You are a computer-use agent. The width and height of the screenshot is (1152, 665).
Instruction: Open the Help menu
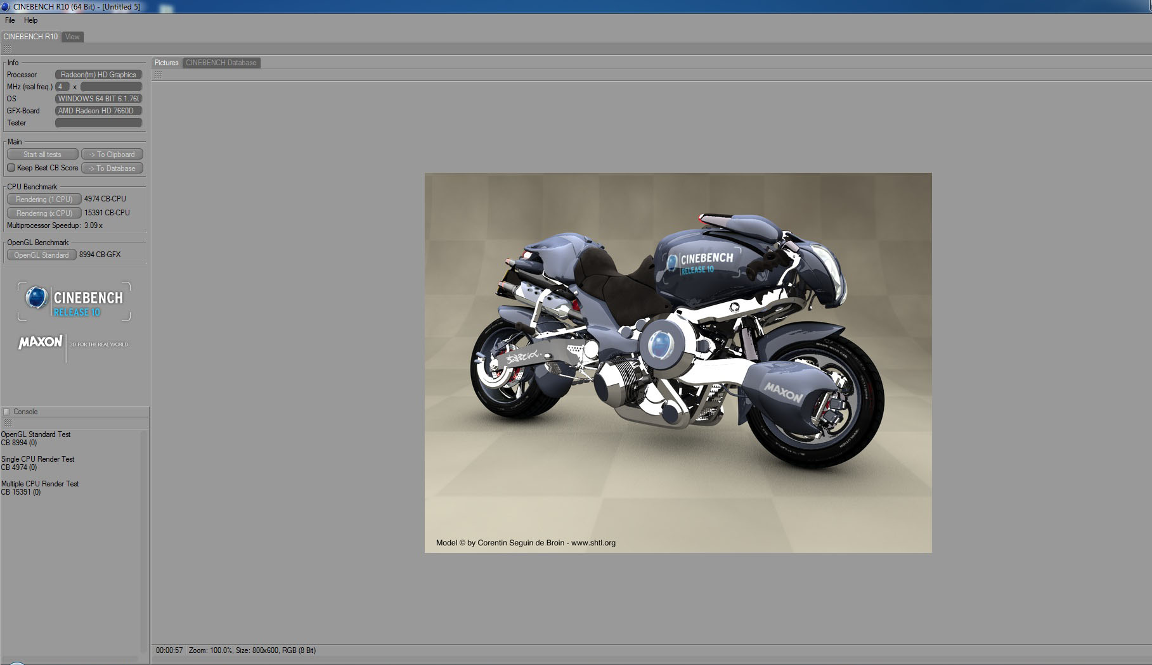click(x=30, y=20)
